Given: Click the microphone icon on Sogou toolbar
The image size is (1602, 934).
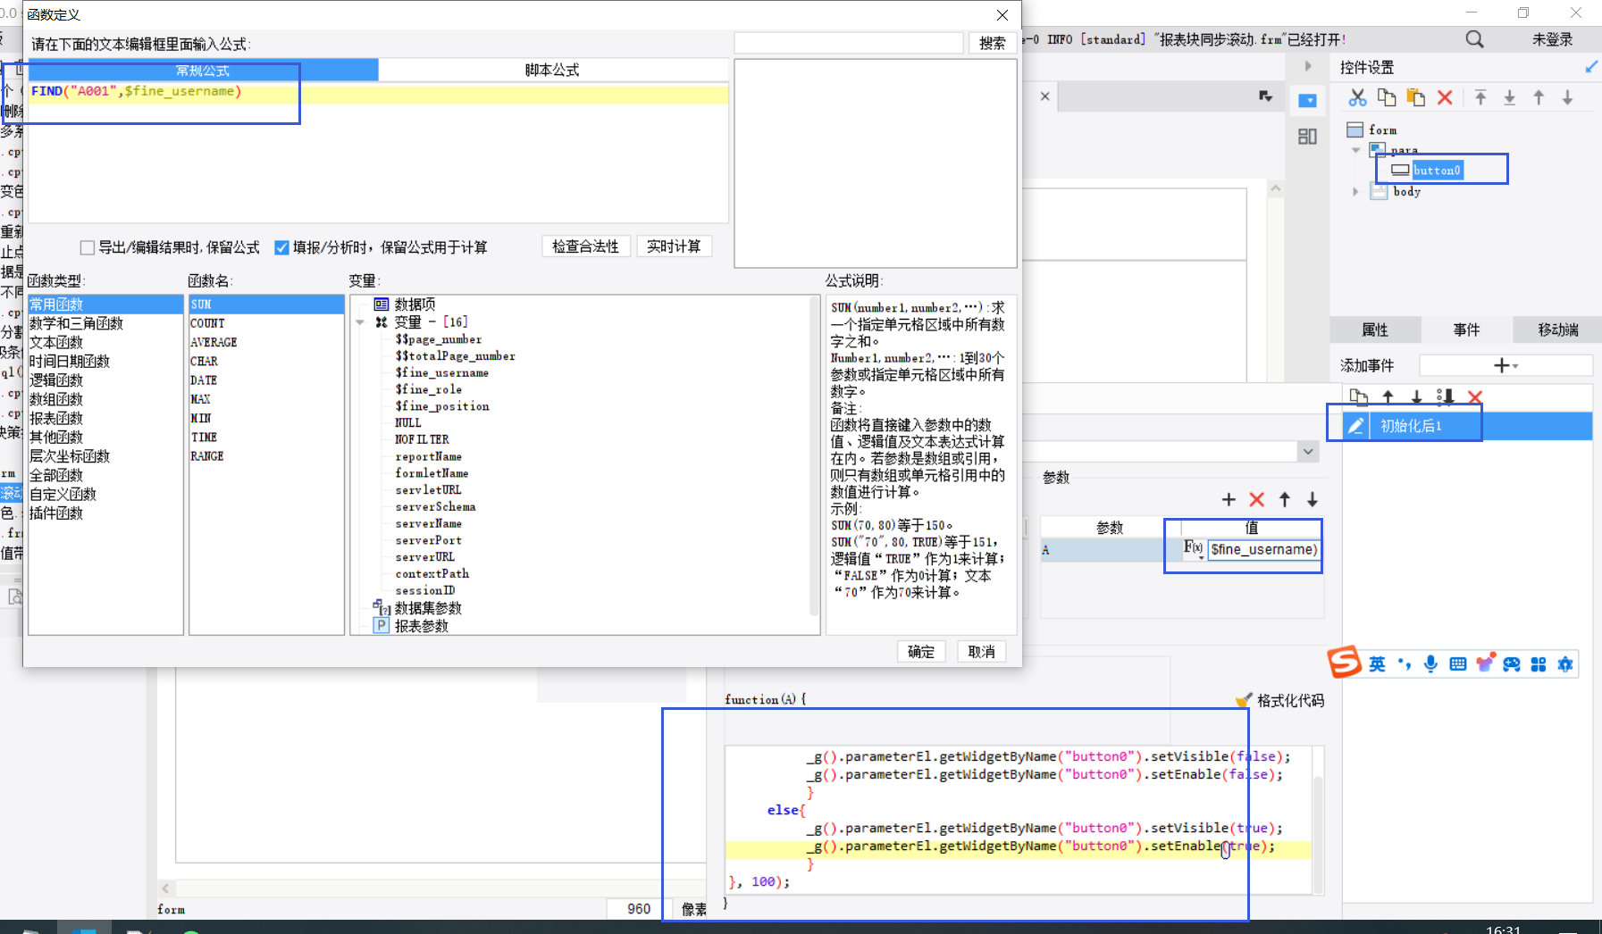Looking at the screenshot, I should (x=1430, y=663).
